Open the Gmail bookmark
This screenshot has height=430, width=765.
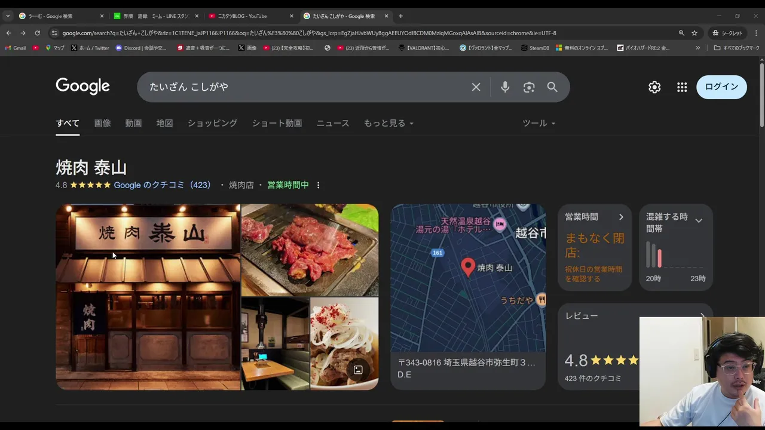coord(16,48)
